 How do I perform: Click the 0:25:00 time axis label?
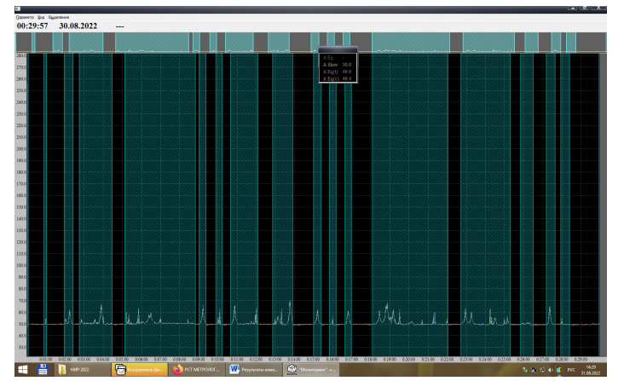click(x=504, y=359)
